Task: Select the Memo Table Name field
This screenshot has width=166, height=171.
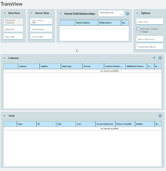Action: tap(150, 39)
